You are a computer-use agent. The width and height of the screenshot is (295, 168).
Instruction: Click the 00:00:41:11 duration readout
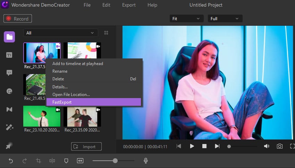(x=157, y=146)
